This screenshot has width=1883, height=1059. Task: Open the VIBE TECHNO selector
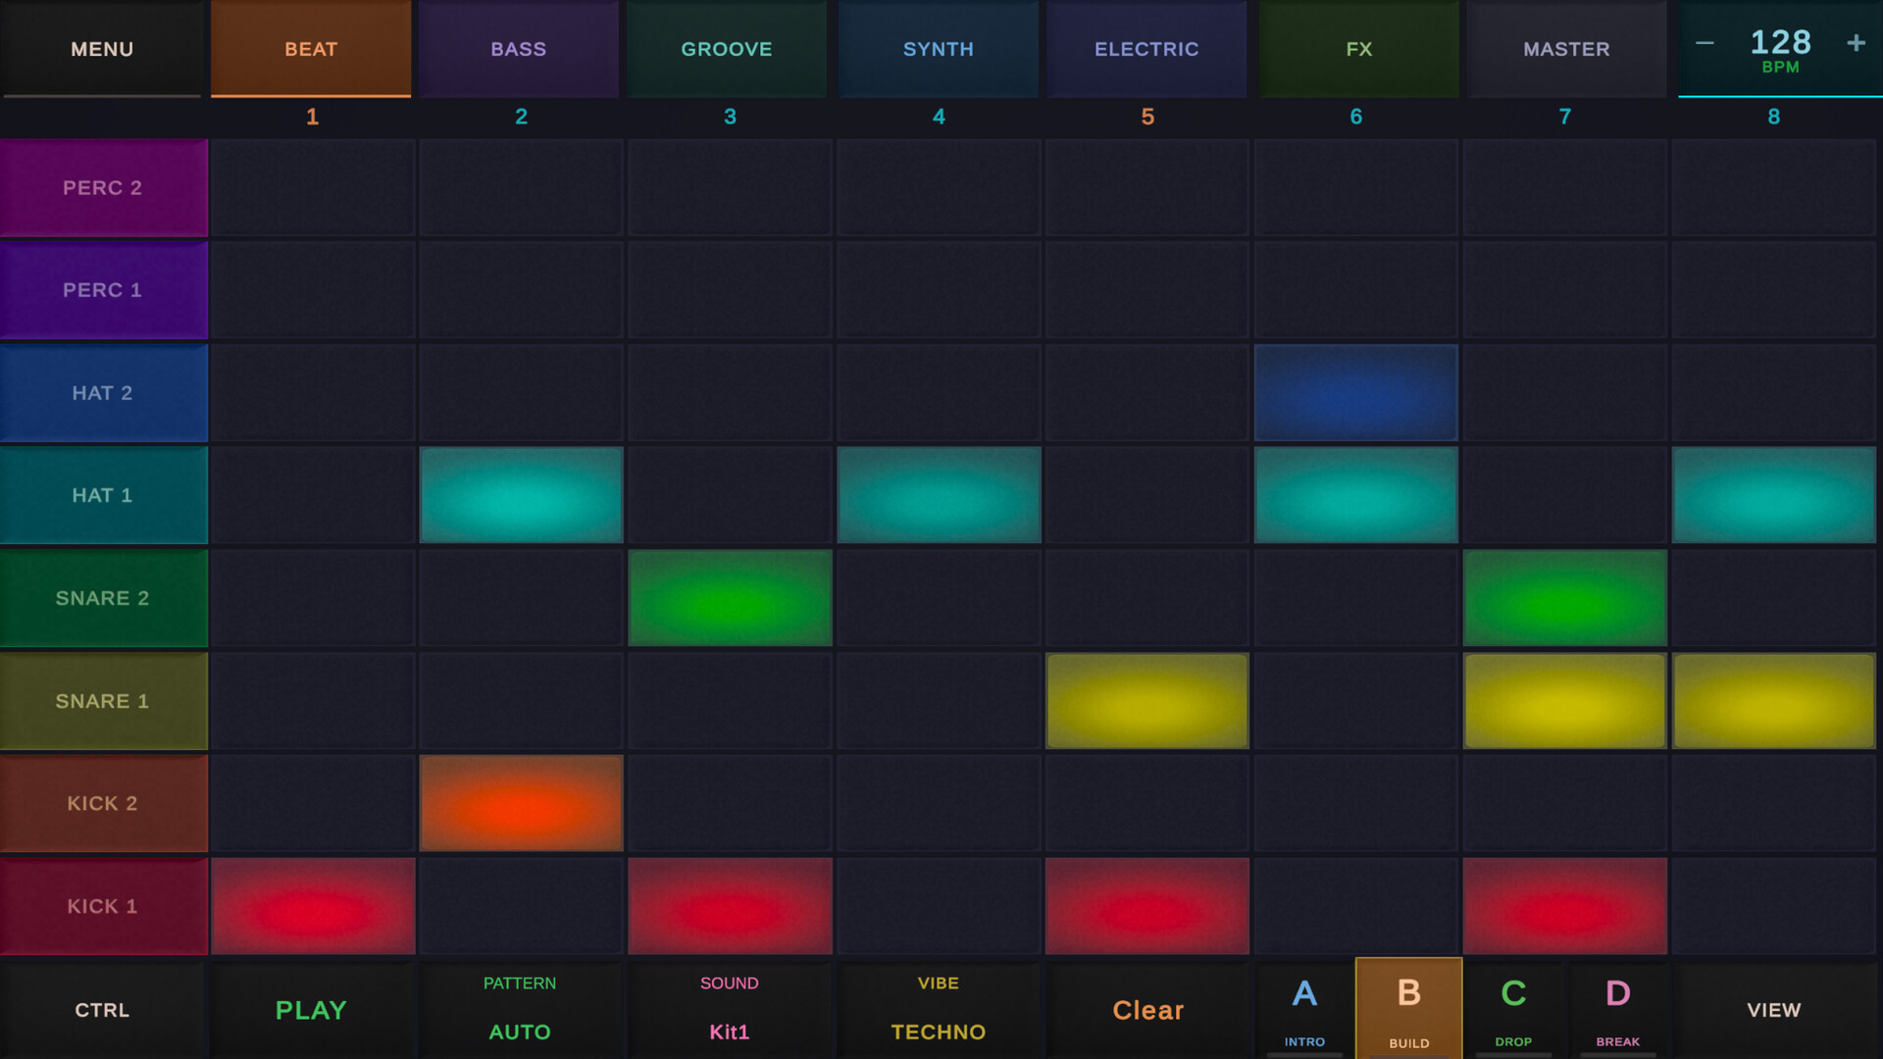point(939,1010)
